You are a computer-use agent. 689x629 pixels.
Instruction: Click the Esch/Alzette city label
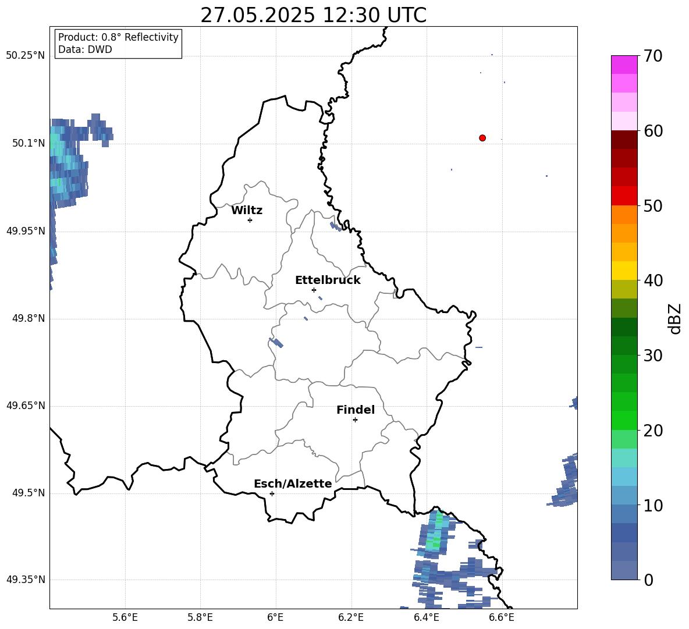293,484
